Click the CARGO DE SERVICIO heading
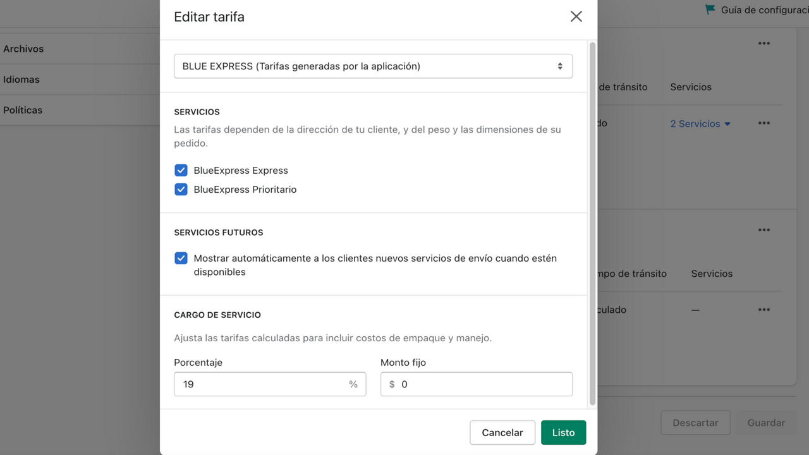This screenshot has height=455, width=809. (x=217, y=315)
